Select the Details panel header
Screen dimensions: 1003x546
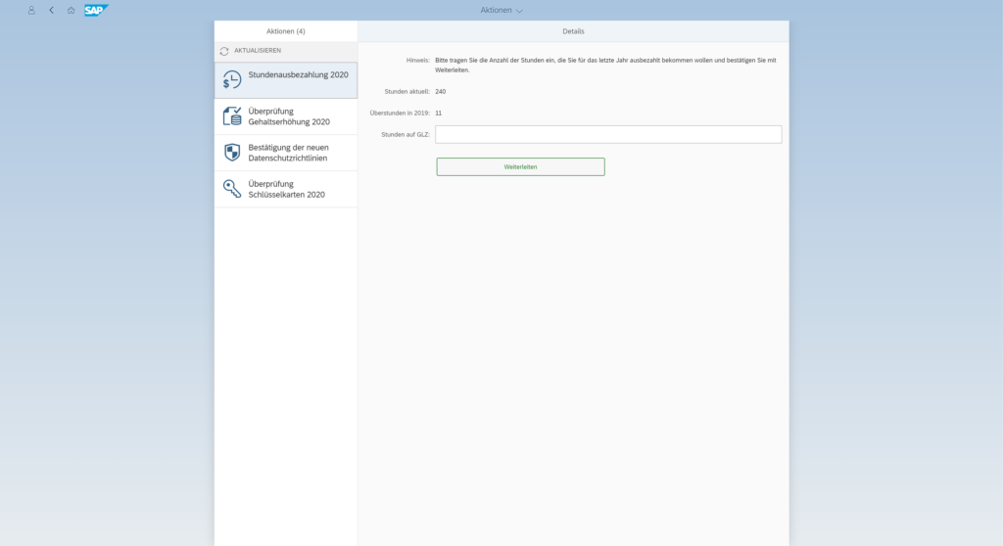point(573,31)
